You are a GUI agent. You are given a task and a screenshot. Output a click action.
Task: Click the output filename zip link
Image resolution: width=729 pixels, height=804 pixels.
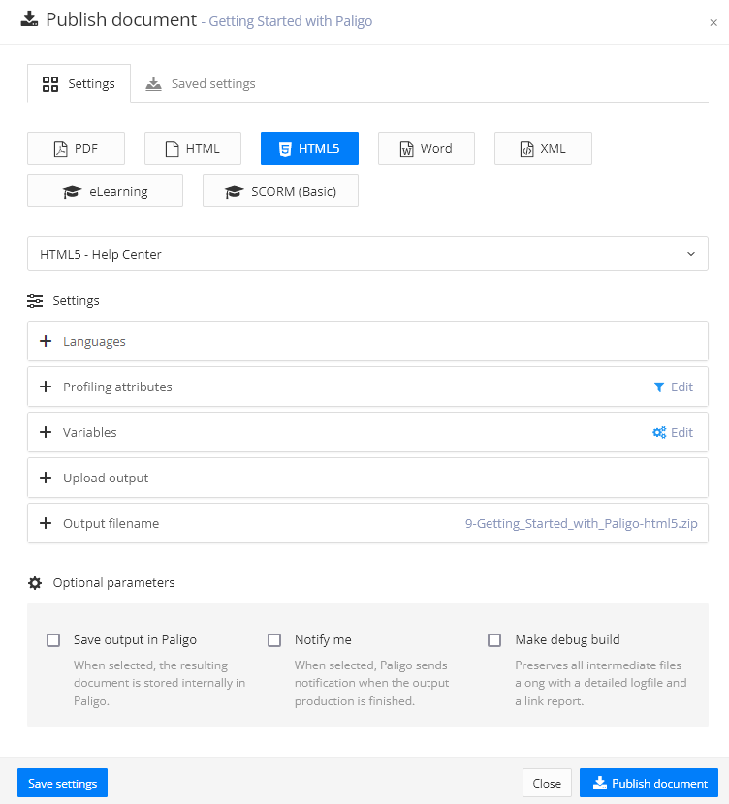click(582, 523)
